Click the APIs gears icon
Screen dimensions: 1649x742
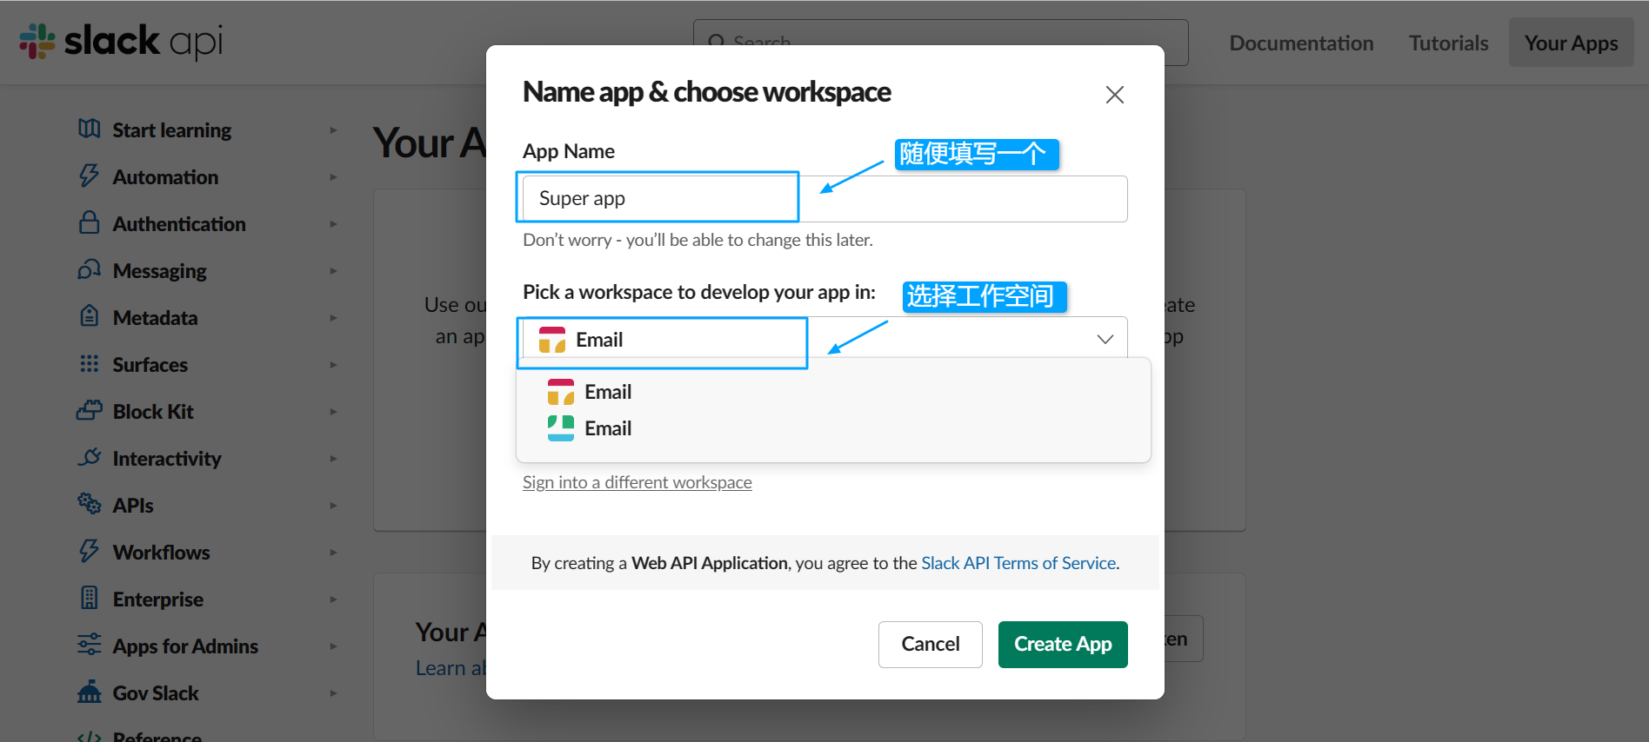(89, 504)
